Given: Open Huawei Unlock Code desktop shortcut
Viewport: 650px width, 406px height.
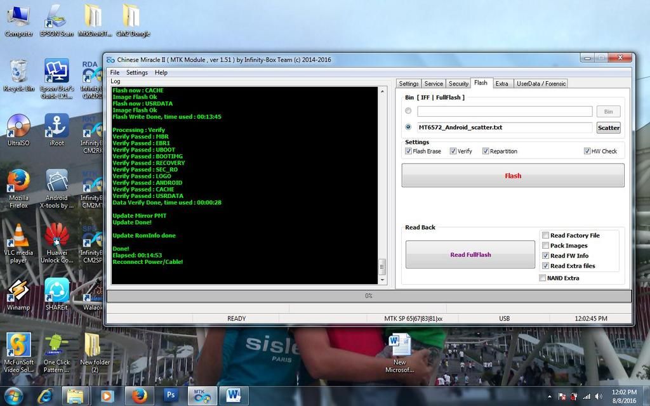Looking at the screenshot, I should point(56,236).
